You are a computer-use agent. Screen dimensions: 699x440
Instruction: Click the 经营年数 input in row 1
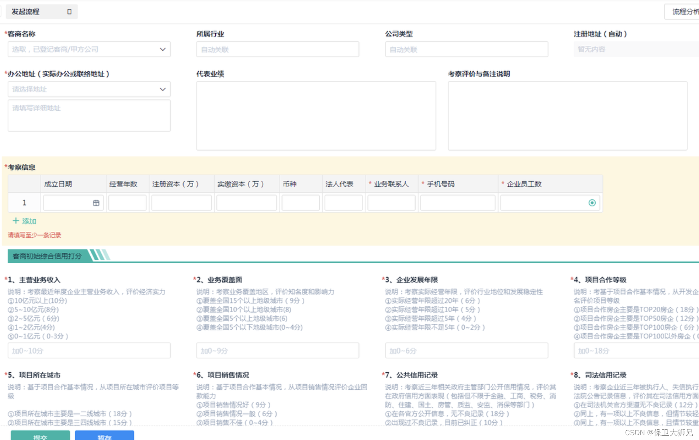[127, 203]
